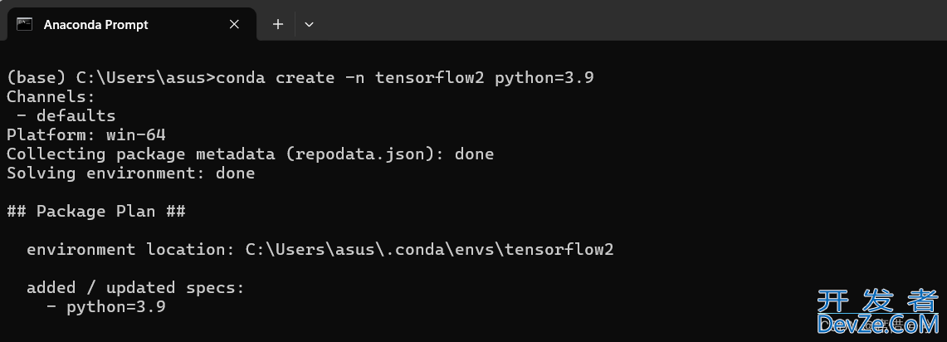Click the Anaconda Prompt terminal tab icon
The height and width of the screenshot is (342, 947).
coord(24,24)
